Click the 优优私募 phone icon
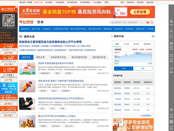 coord(5,70)
